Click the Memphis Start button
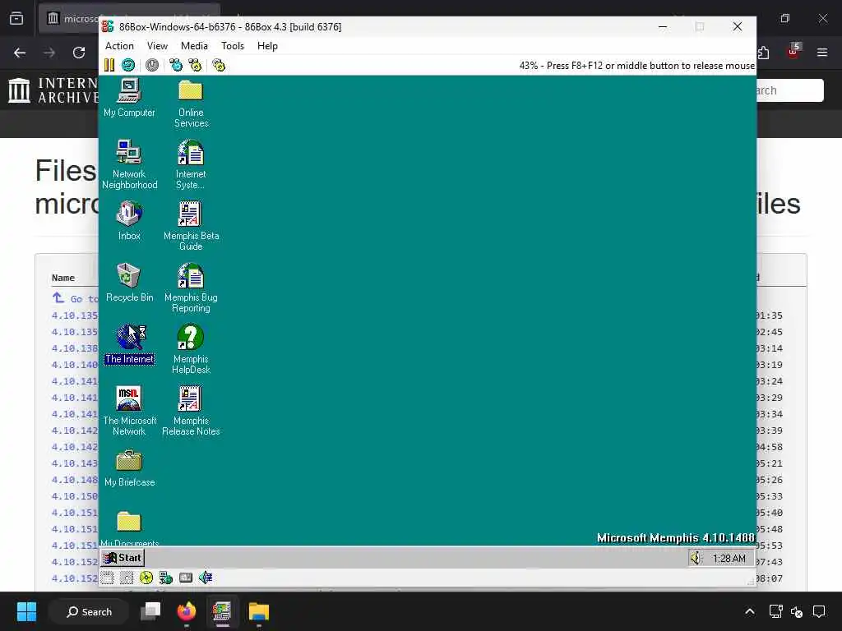The width and height of the screenshot is (842, 631). pos(123,558)
